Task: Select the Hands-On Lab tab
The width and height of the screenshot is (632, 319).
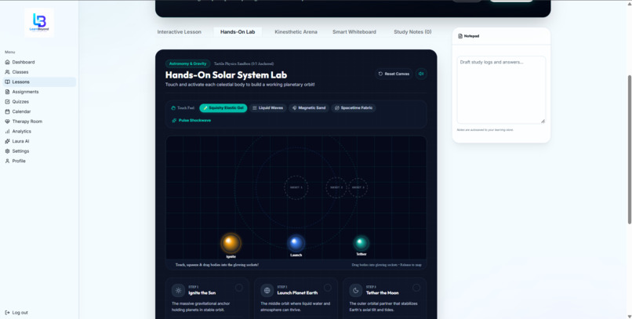Action: pos(238,32)
